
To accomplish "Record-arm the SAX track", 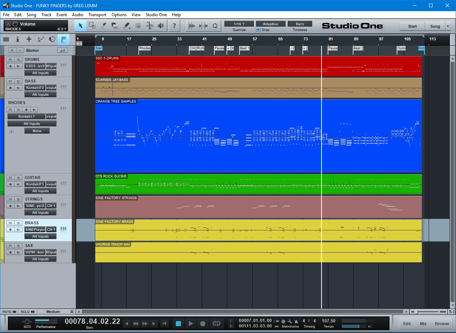I will [10, 252].
